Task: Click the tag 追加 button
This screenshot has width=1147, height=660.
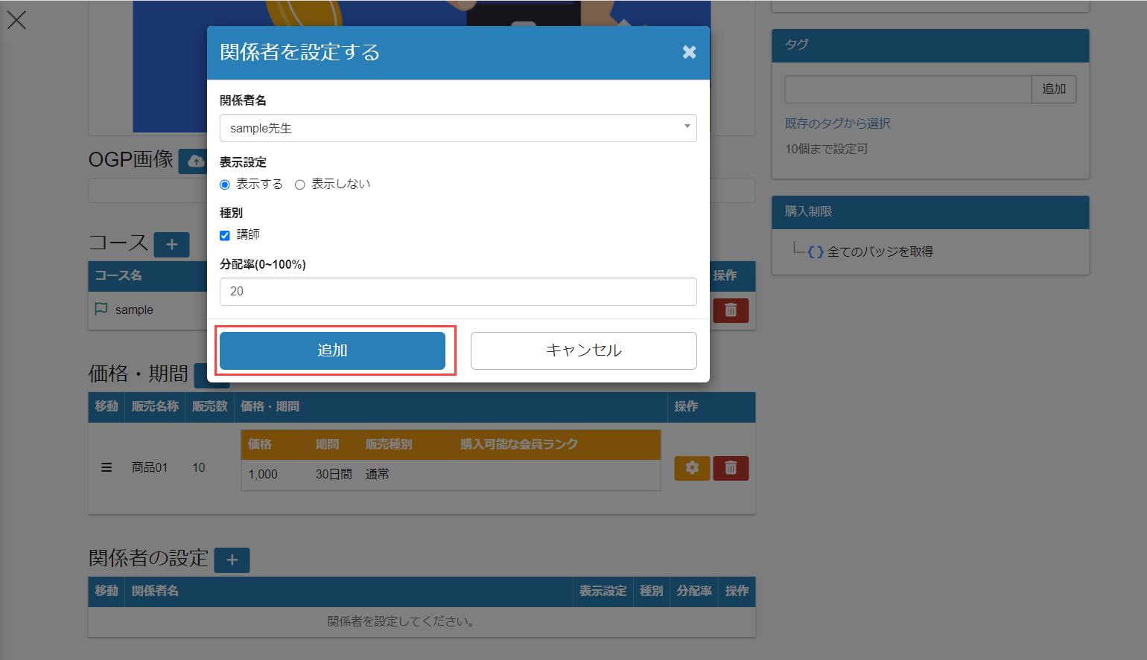Action: [1053, 89]
